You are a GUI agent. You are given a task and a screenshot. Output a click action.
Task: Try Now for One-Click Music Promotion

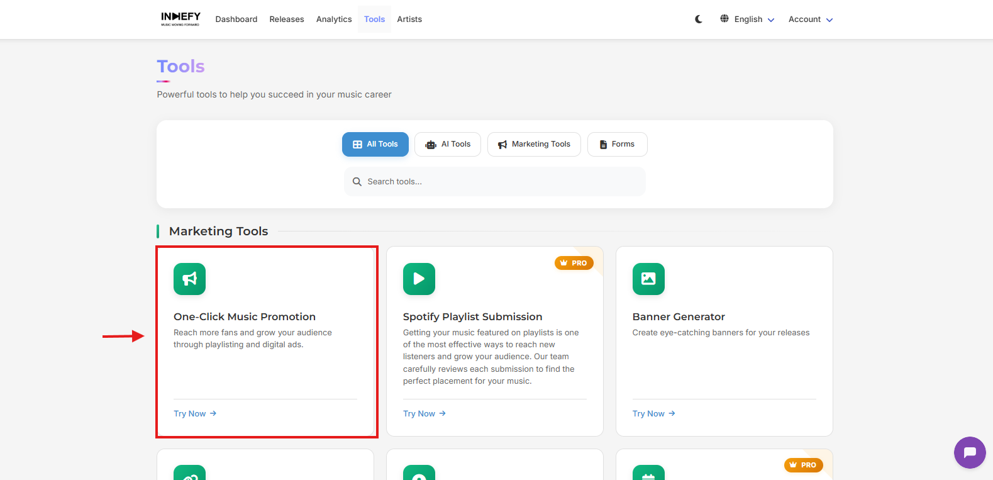pos(195,413)
